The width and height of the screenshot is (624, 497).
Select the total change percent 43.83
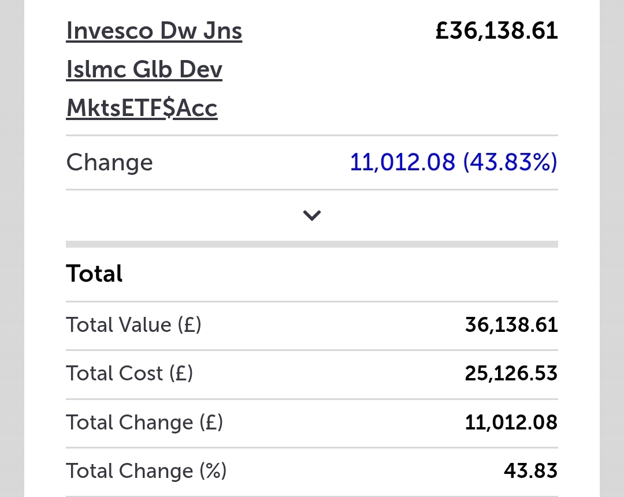530,471
